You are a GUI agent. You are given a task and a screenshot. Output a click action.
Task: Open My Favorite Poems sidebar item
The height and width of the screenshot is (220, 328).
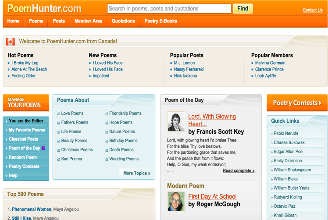click(27, 130)
